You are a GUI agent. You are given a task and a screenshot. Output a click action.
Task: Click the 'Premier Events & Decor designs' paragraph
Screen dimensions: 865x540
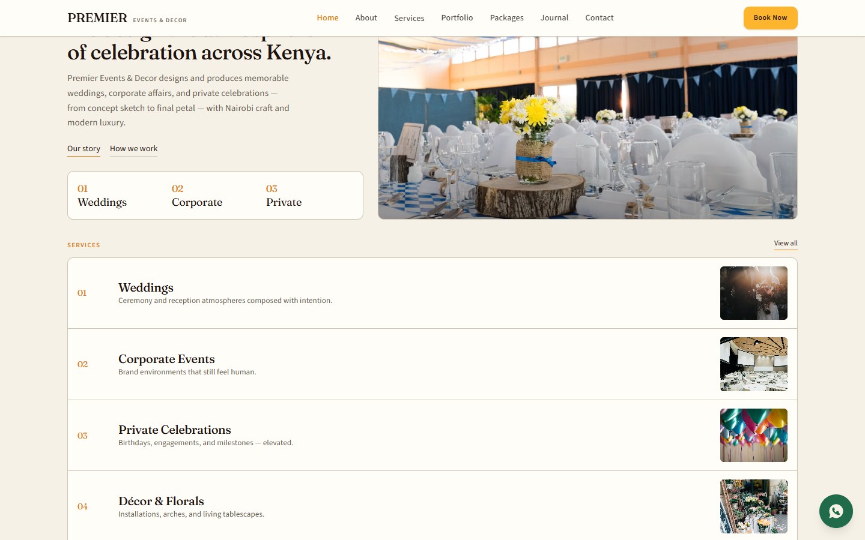(x=178, y=100)
